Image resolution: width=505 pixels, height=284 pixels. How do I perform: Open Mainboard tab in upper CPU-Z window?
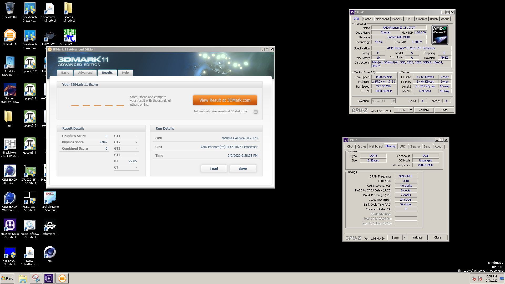pos(382,19)
